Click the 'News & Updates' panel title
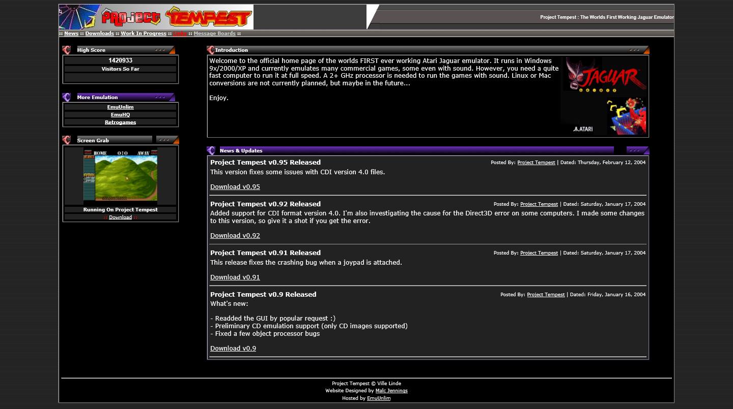733x409 pixels. 241,151
